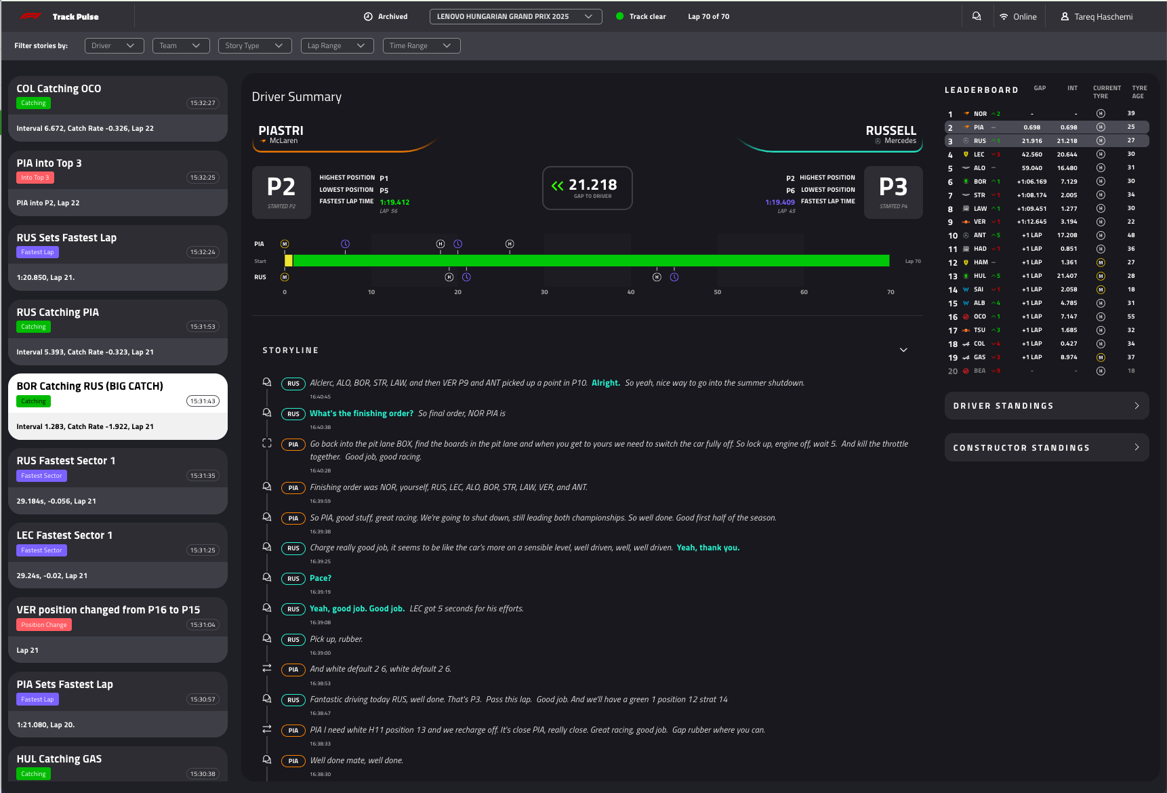Viewport: 1167px width, 793px height.
Task: Click the Archived clock icon
Action: click(368, 16)
